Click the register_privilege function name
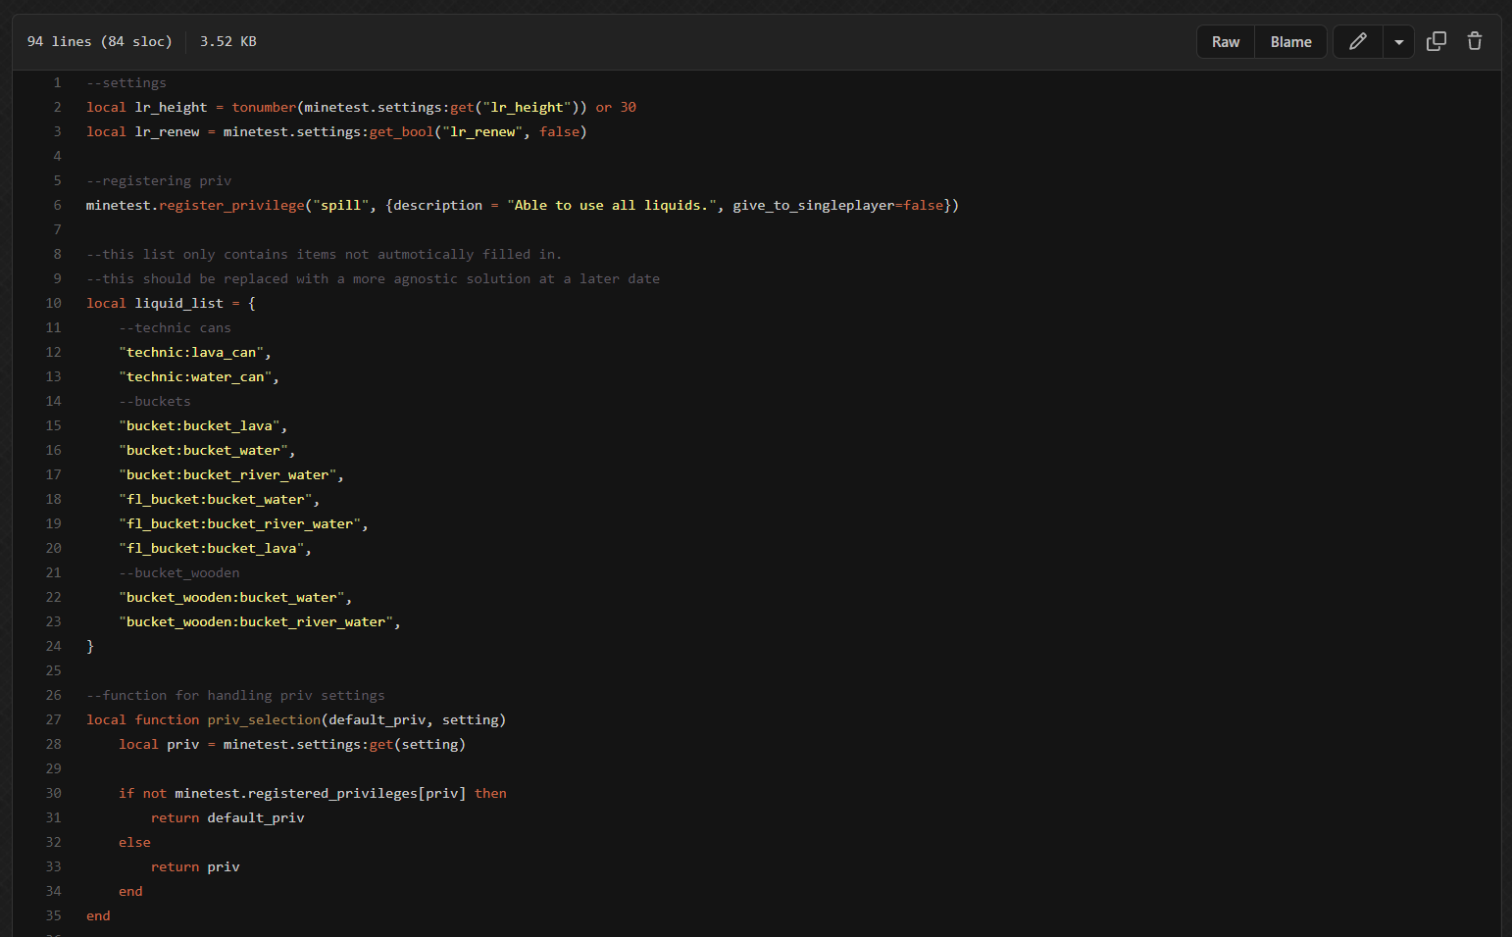The width and height of the screenshot is (1512, 937). pyautogui.click(x=231, y=206)
